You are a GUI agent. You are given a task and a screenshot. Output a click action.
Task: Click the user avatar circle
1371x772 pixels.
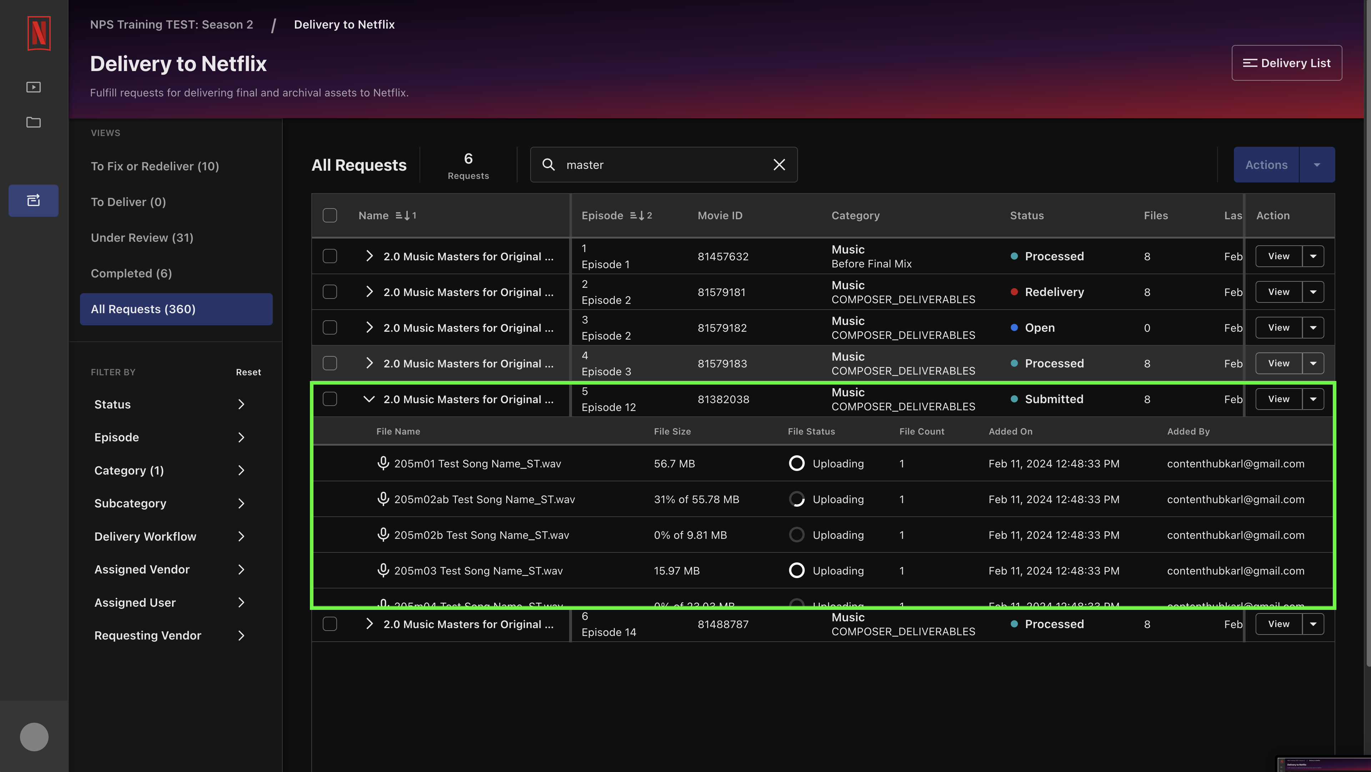click(x=34, y=737)
